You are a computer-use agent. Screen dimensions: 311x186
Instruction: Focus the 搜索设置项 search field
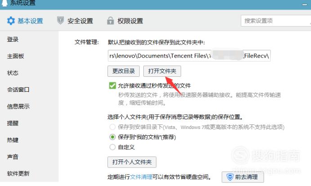coord(276,21)
